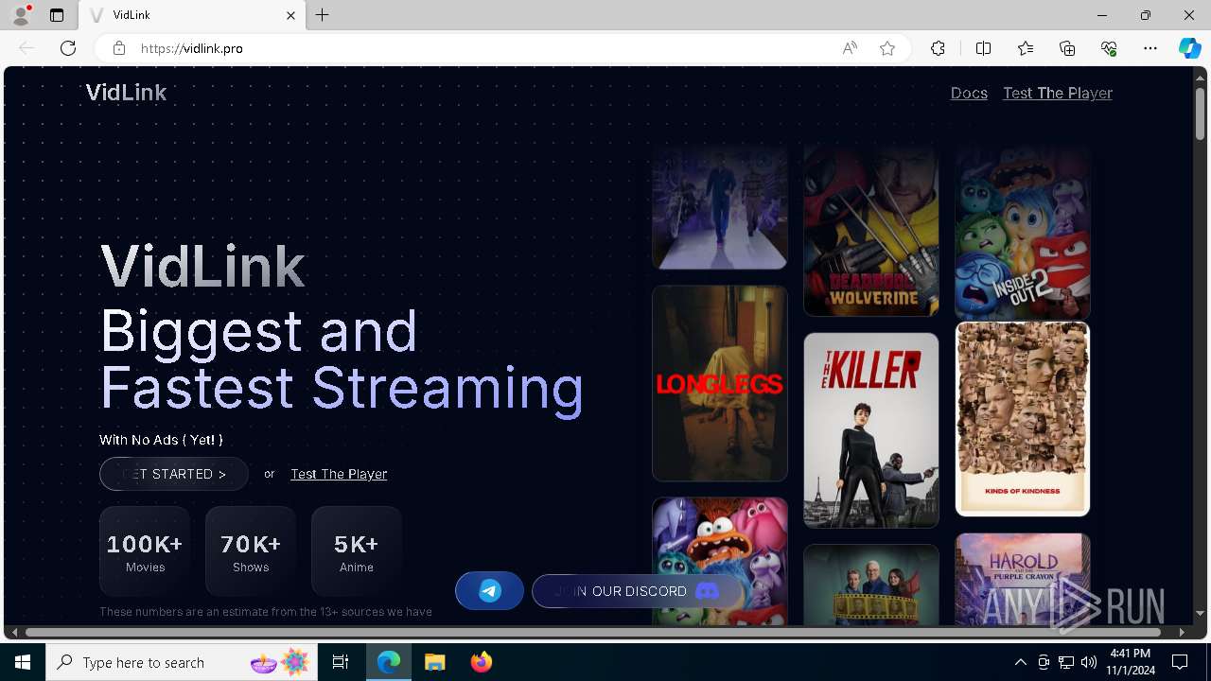
Task: Open Browser essentials
Action: click(1109, 48)
